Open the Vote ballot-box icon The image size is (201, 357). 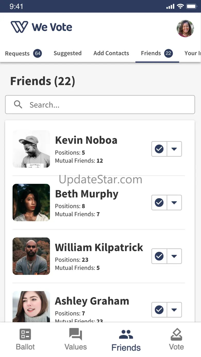(x=176, y=334)
